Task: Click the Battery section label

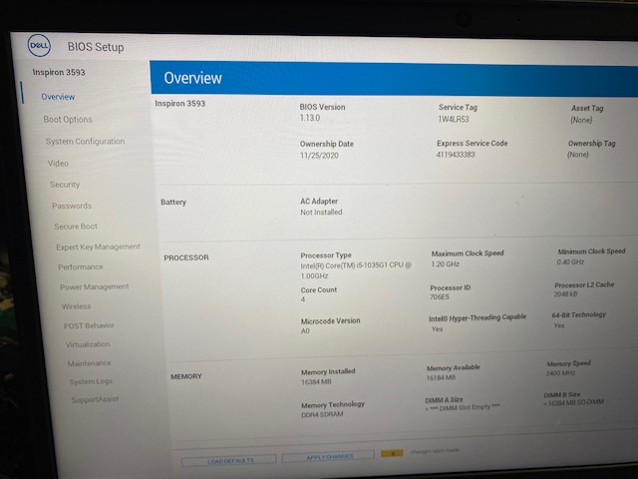Action: pos(173,202)
